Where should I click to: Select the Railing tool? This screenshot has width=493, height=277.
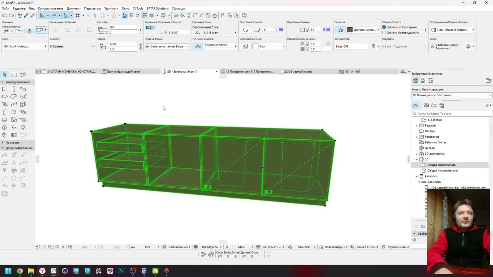(x=14, y=104)
